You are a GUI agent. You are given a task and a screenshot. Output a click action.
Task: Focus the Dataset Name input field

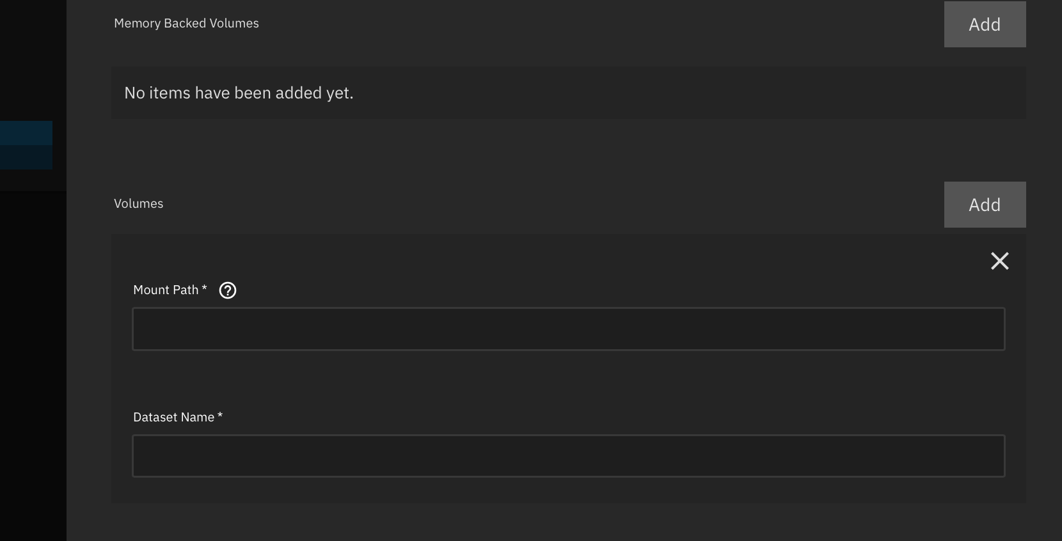coord(569,456)
